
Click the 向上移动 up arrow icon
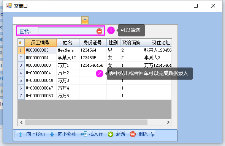pyautogui.click(x=21, y=134)
